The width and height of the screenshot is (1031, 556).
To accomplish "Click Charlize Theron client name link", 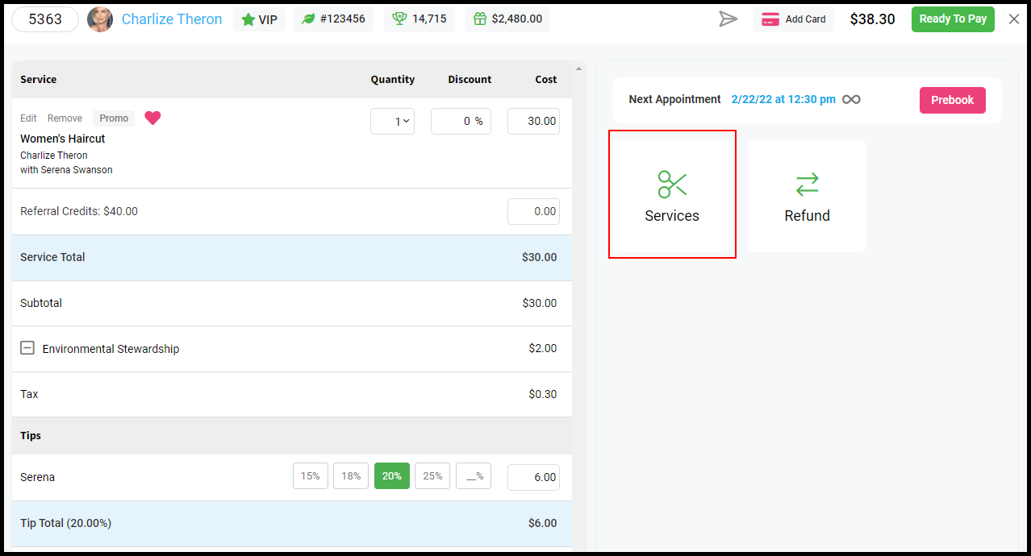I will pos(172,19).
